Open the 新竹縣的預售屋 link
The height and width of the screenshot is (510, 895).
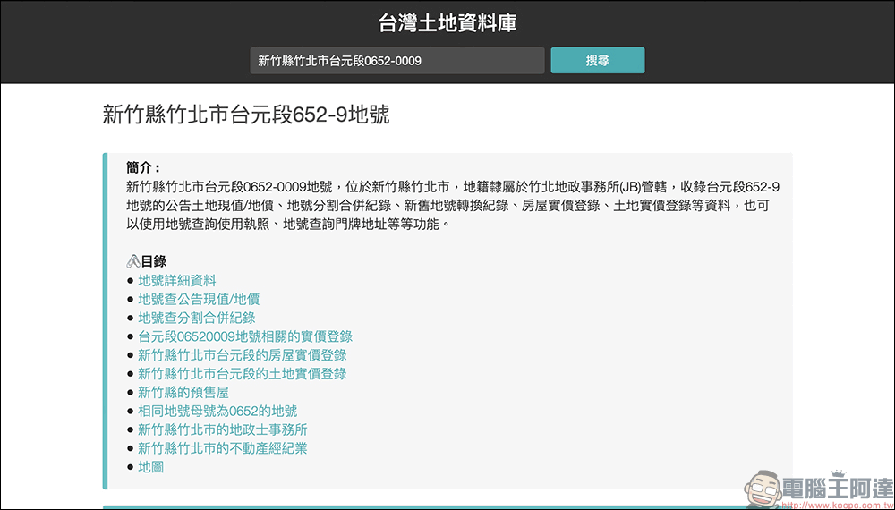tap(183, 393)
